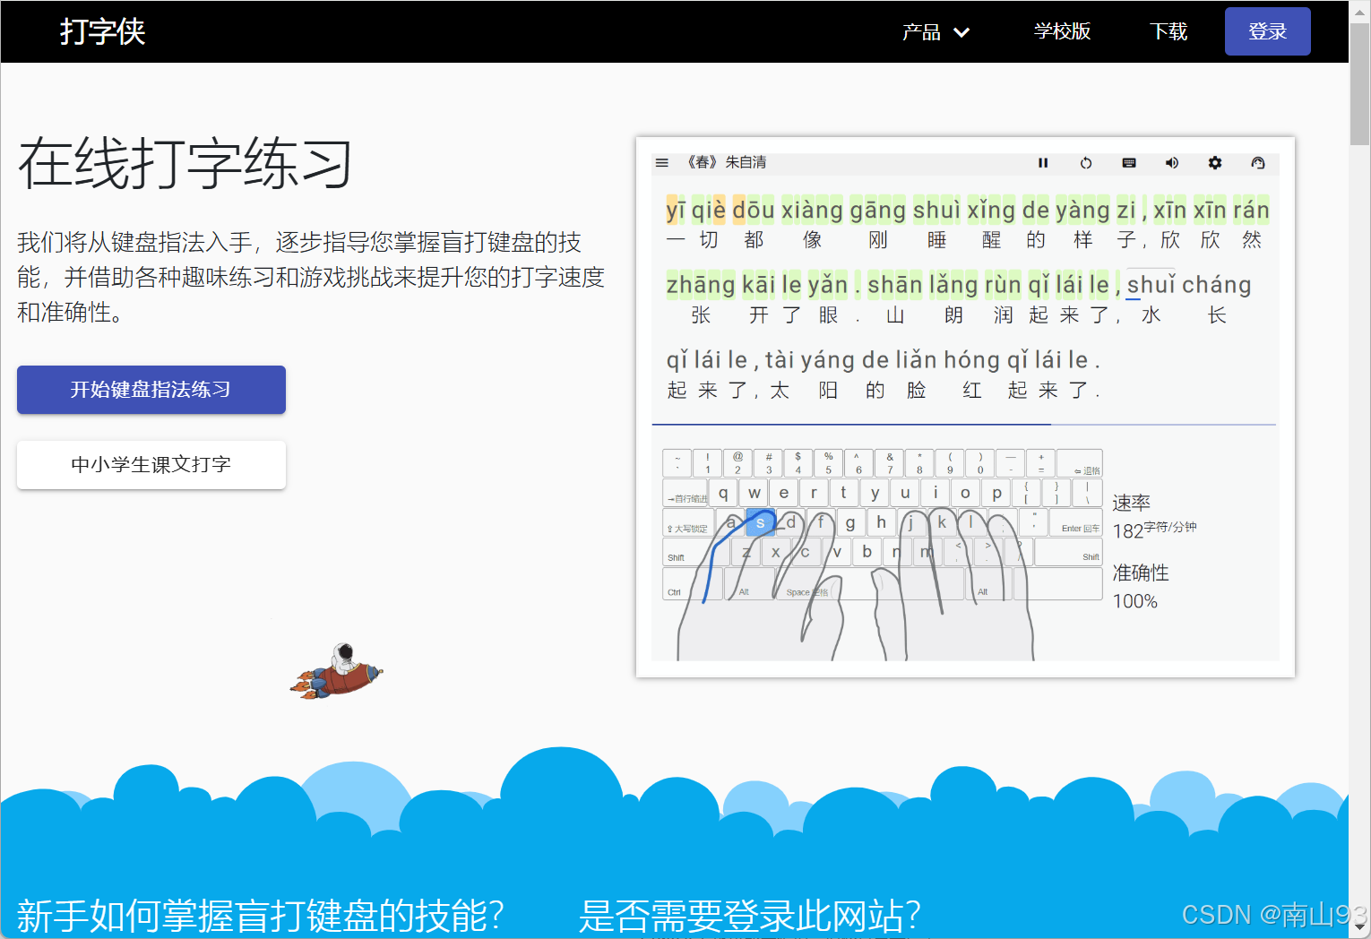
Task: Open 中小学生课文打字 practice
Action: 151,465
